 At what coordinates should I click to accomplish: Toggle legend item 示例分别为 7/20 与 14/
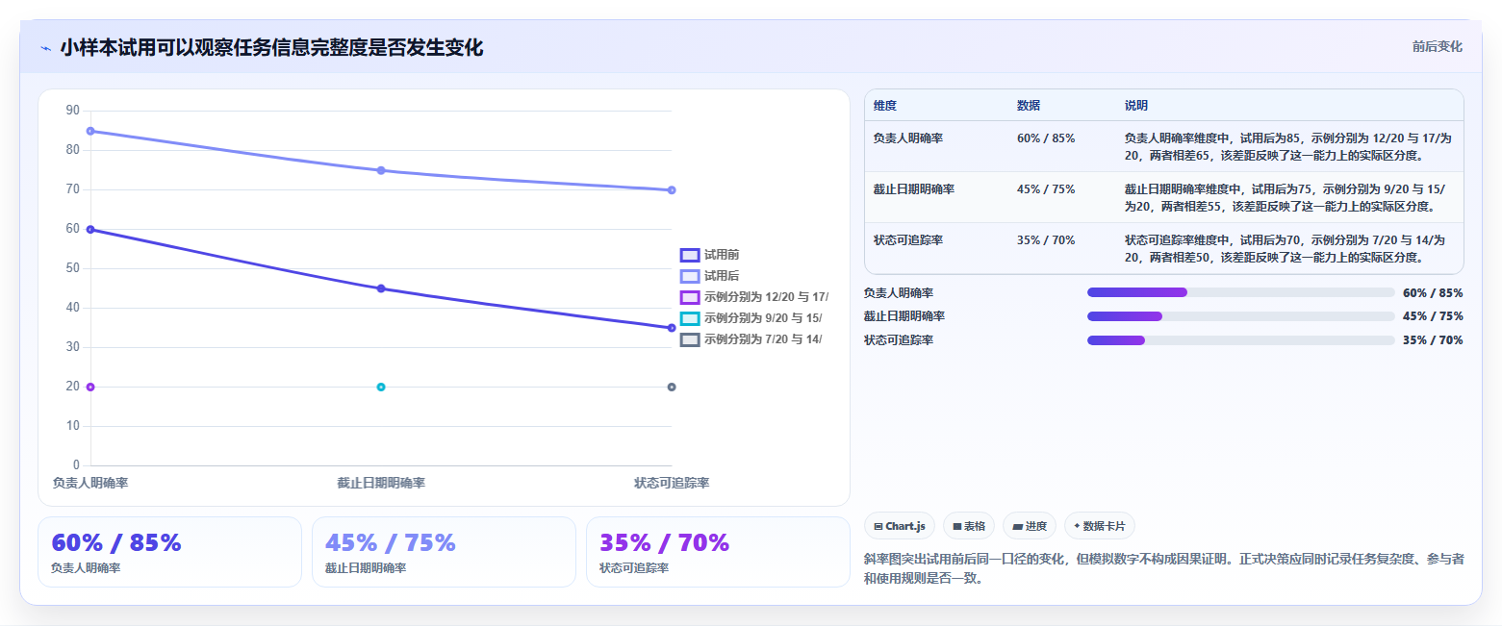pyautogui.click(x=751, y=339)
